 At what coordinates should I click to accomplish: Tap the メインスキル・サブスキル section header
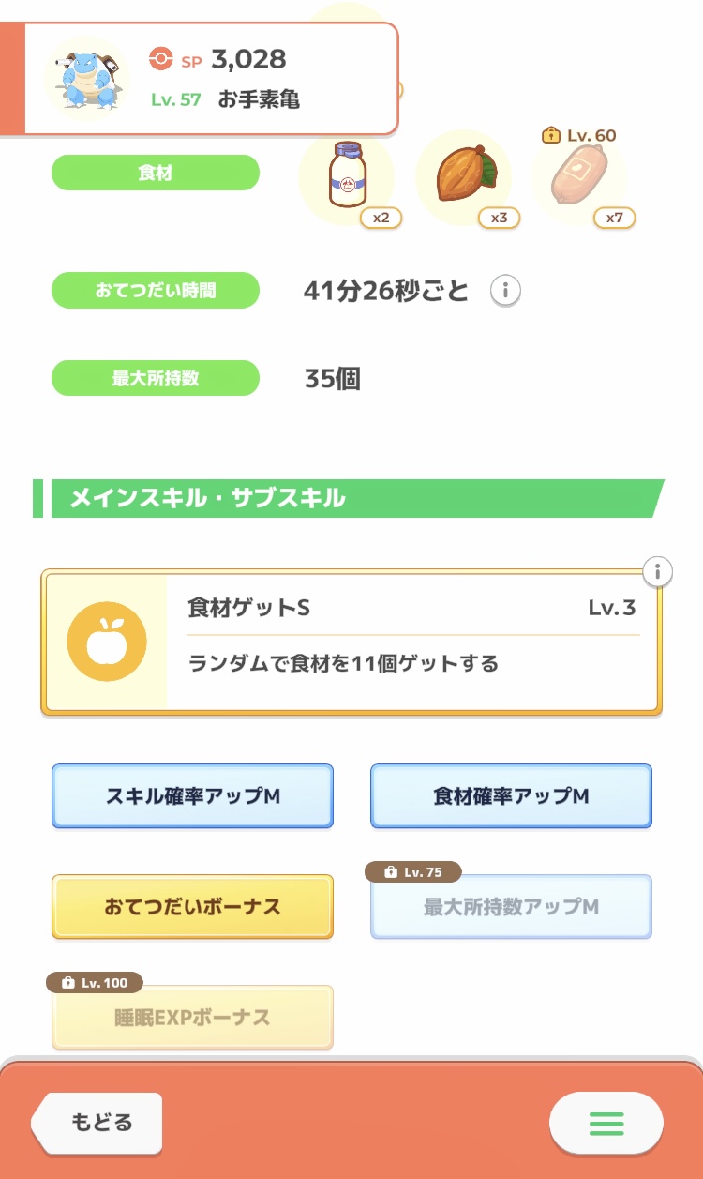coord(351,498)
